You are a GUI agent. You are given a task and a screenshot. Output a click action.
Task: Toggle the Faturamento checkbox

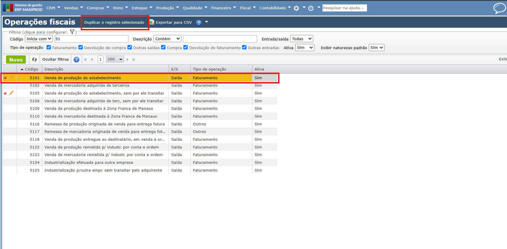[49, 47]
